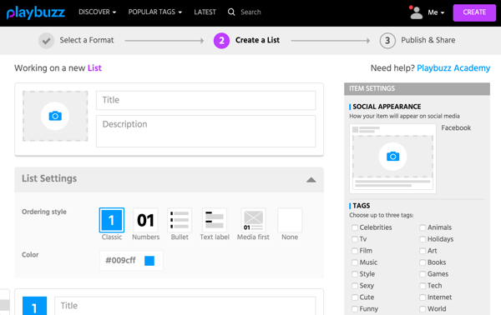Check the Celebrities tag
Screen dimensions: 501x315
coord(354,227)
